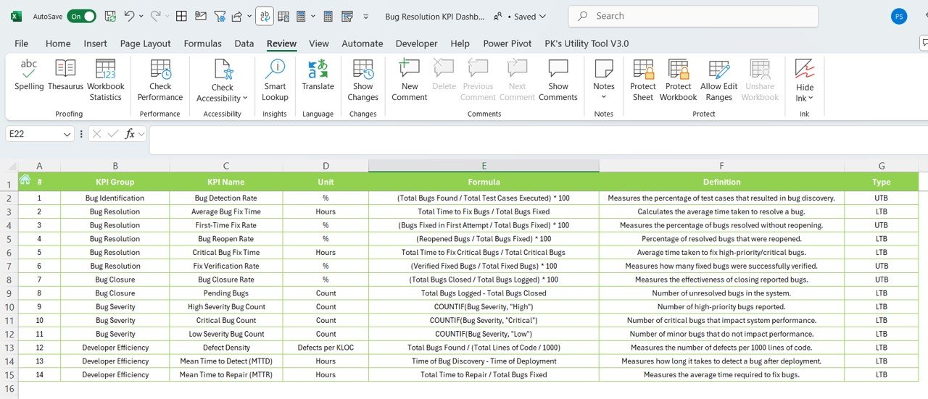Click the Insert Function fx button
The image size is (928, 399).
point(130,134)
